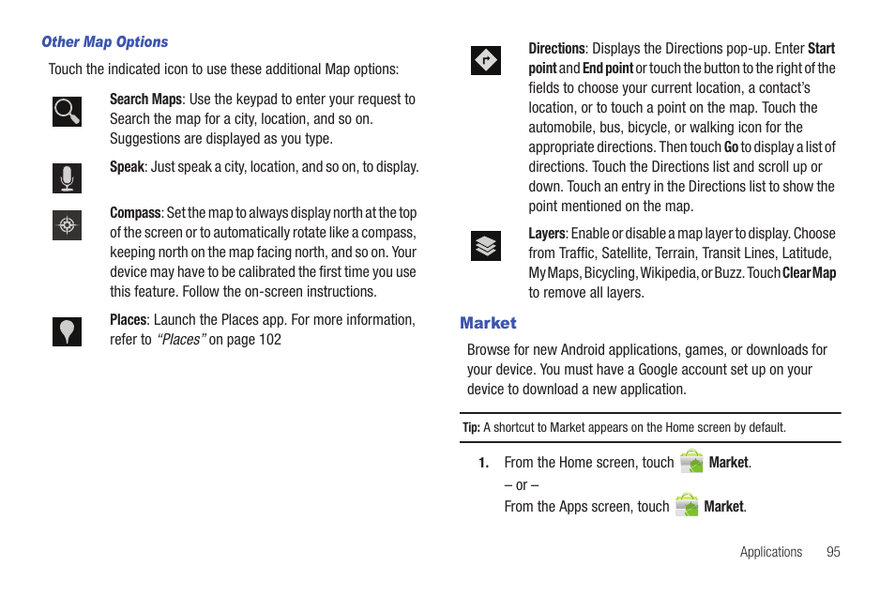The image size is (895, 597).
Task: Click the Other Map Options heading
Action: tap(104, 42)
